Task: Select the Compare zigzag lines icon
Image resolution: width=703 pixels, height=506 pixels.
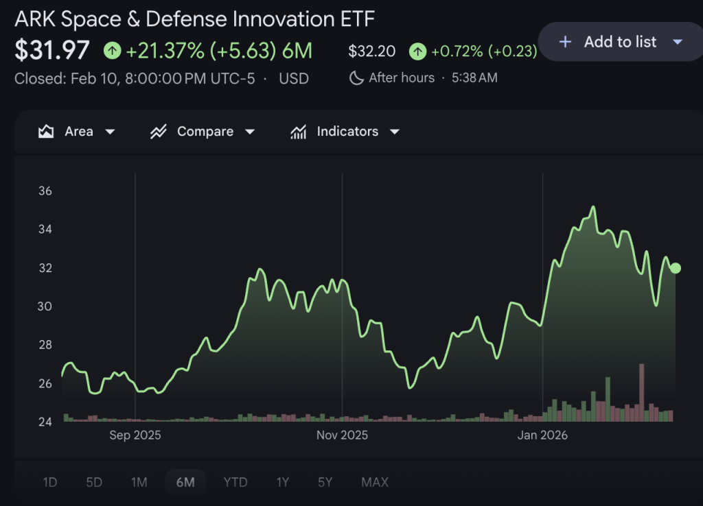Action: tap(159, 131)
